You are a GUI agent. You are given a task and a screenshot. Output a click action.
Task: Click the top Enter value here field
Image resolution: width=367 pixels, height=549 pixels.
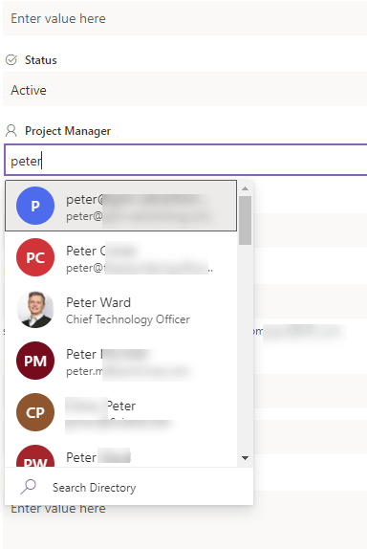pos(184,18)
